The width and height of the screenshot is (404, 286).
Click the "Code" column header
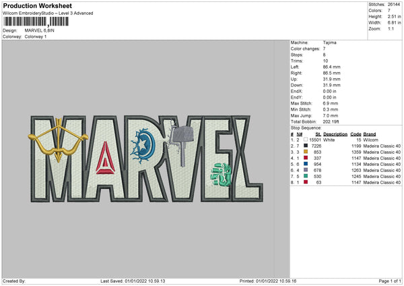356,134
